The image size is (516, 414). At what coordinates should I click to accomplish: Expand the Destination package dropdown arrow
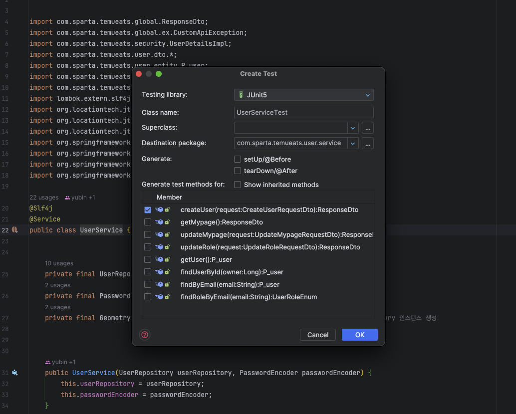click(x=353, y=143)
